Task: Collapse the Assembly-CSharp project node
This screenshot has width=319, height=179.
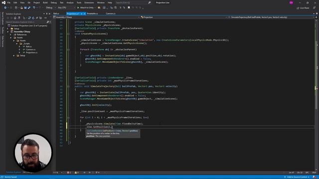Action: (x=8, y=32)
